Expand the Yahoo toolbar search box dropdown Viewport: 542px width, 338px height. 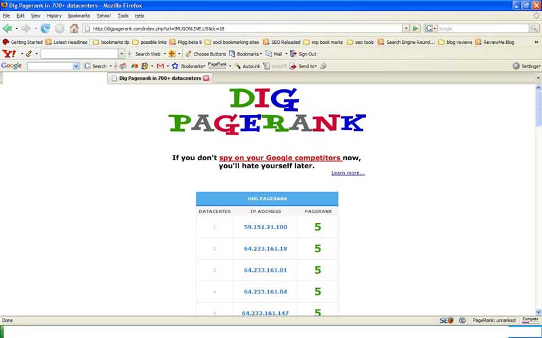click(x=121, y=54)
